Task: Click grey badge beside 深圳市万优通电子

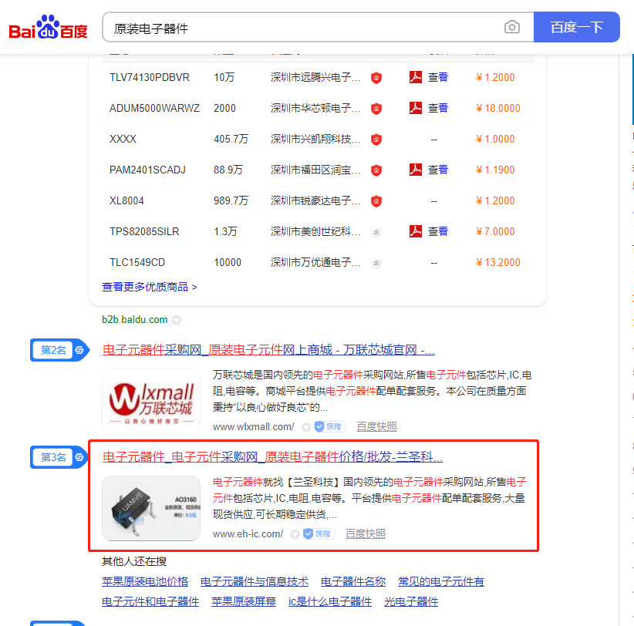Action: click(376, 263)
